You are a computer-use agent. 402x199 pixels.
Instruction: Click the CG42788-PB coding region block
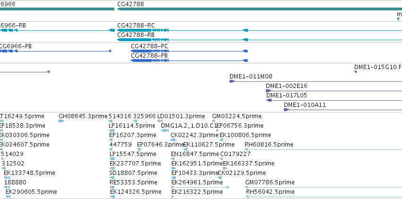141,61
